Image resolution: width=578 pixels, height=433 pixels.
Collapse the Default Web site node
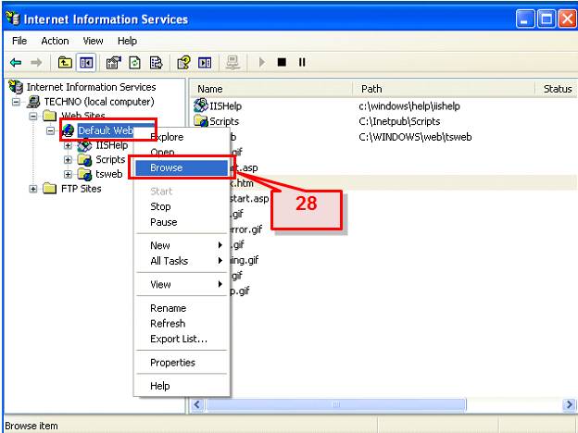[x=51, y=130]
